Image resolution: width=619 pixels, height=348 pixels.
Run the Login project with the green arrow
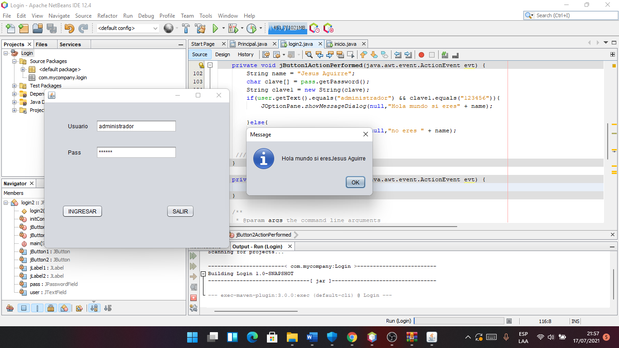215,28
